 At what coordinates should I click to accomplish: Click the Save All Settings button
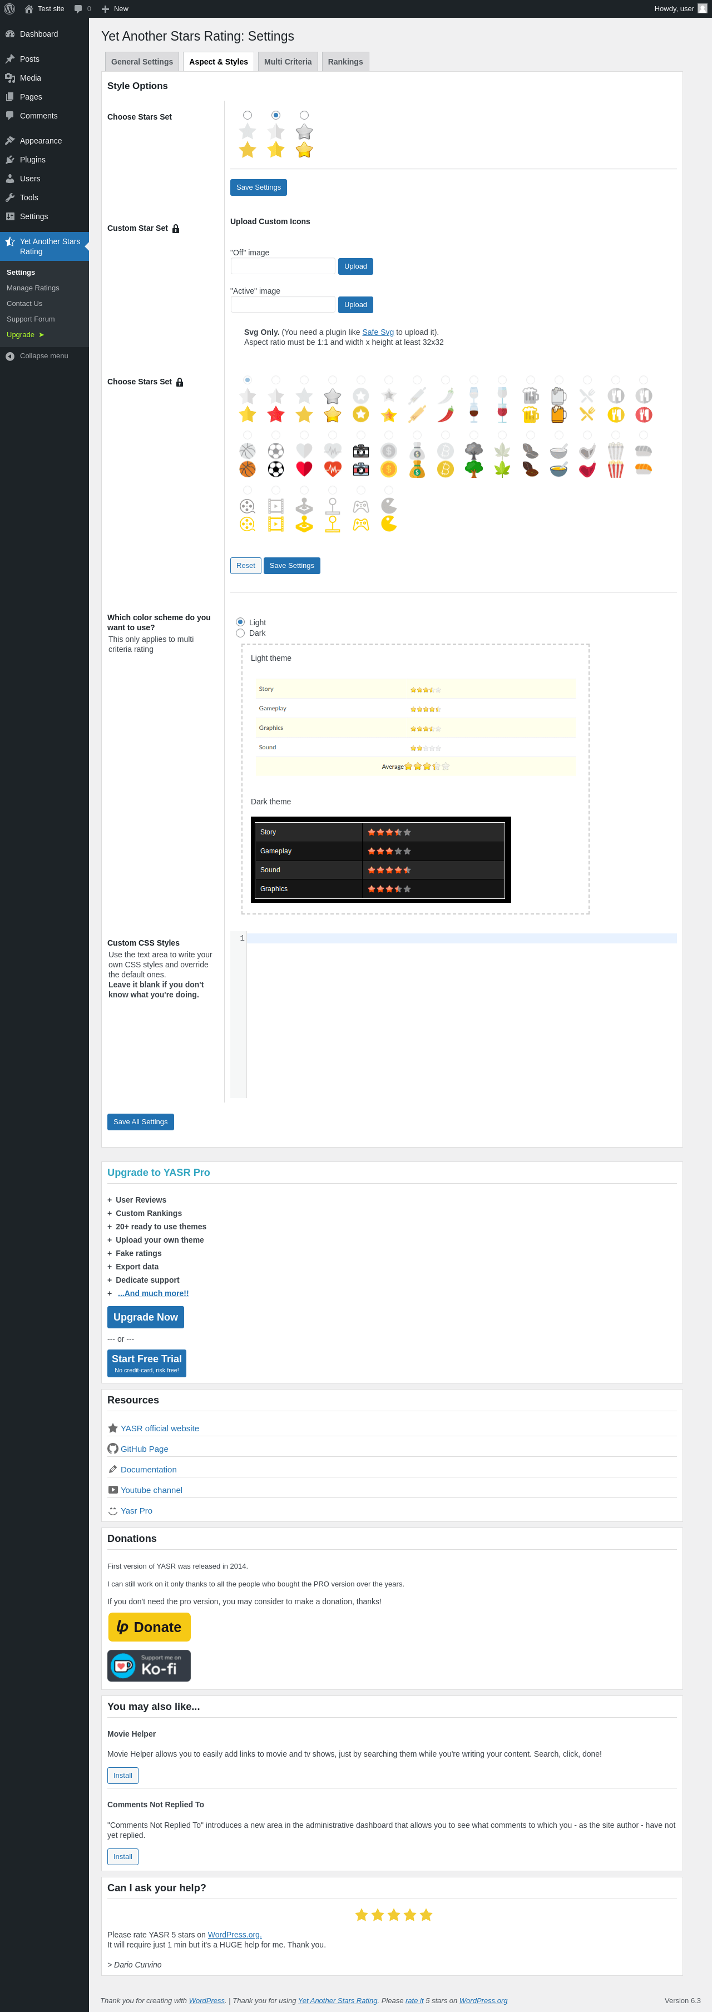(141, 1123)
